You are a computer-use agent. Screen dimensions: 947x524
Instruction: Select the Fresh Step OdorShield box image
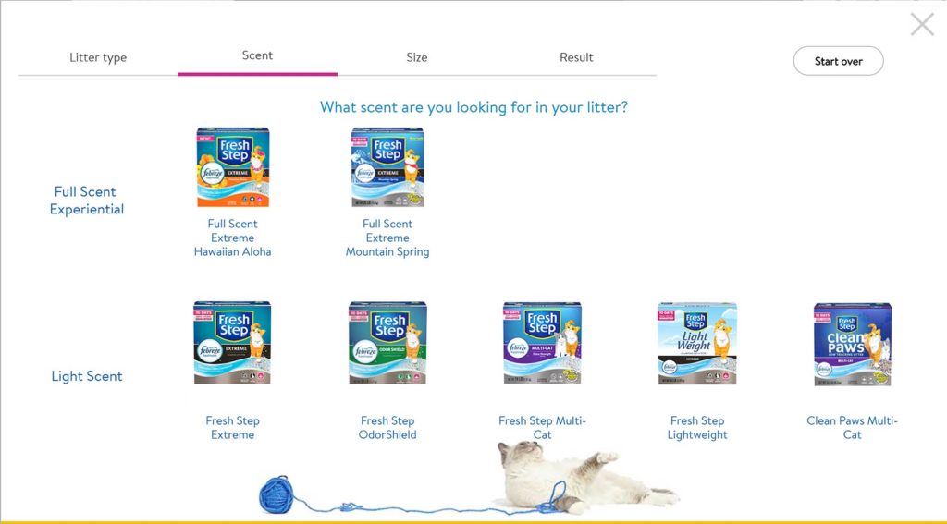coord(387,342)
